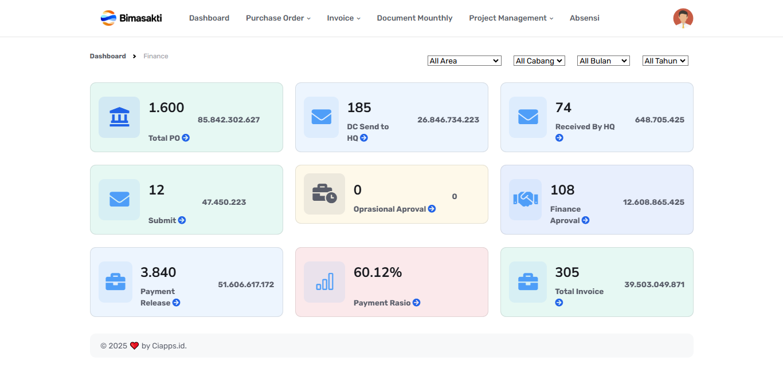The width and height of the screenshot is (783, 369).
Task: Expand the All Bulan month filter
Action: click(603, 61)
